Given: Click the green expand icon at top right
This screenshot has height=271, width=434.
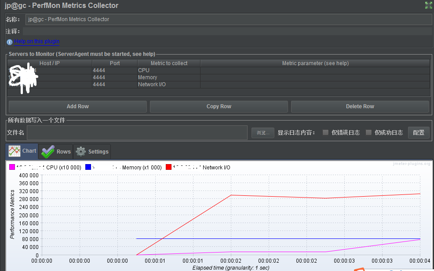Looking at the screenshot, I should point(428,5).
